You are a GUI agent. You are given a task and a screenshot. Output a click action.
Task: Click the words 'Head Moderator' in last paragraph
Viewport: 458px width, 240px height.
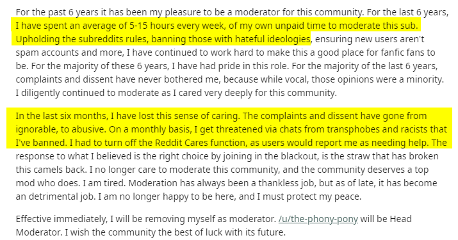click(x=213, y=225)
